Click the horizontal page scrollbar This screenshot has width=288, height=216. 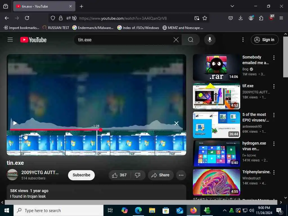(x=141, y=202)
